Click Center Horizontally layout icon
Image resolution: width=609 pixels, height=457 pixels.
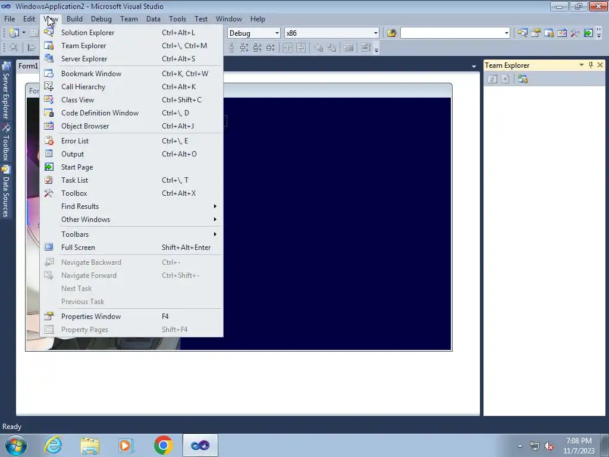[288, 48]
